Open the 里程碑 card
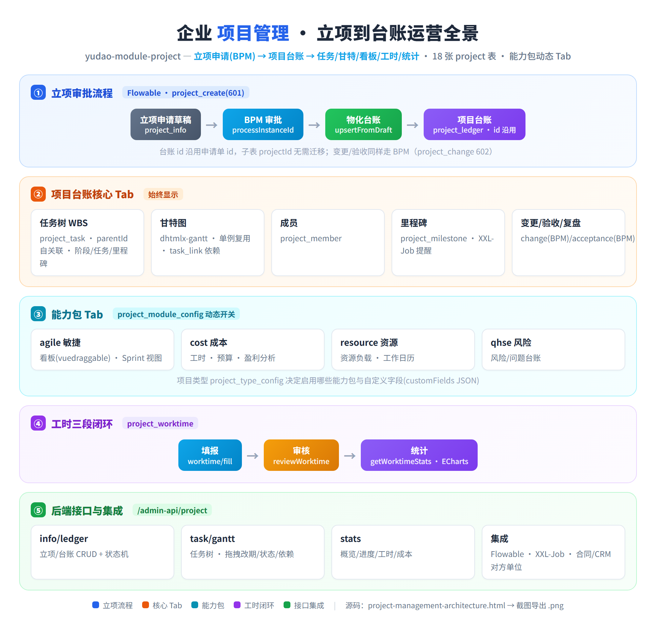This screenshot has height=626, width=656. (x=448, y=243)
